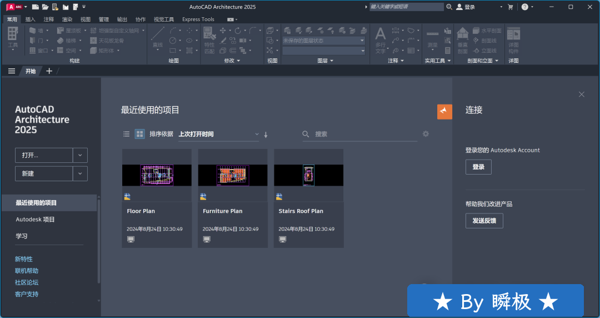Reverse sort order with the arrow
The width and height of the screenshot is (600, 318).
pos(266,135)
